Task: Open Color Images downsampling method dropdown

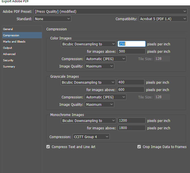Action: tap(88, 44)
